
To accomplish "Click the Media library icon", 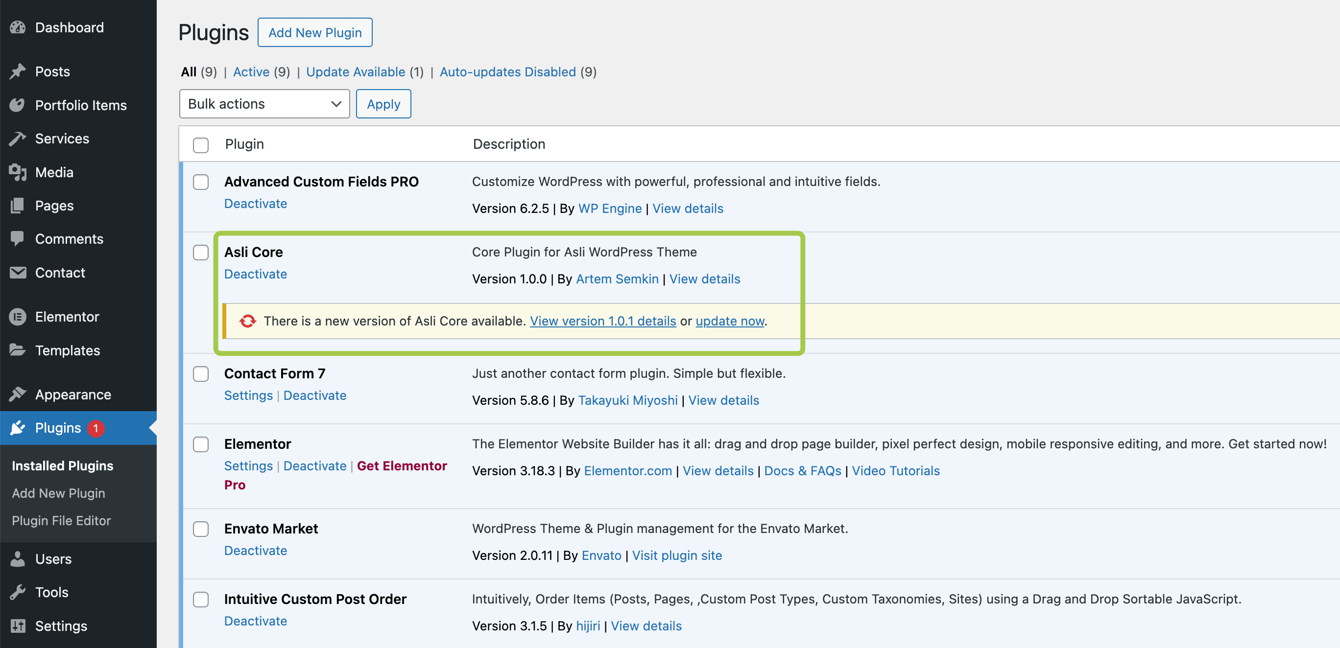I will pyautogui.click(x=18, y=172).
